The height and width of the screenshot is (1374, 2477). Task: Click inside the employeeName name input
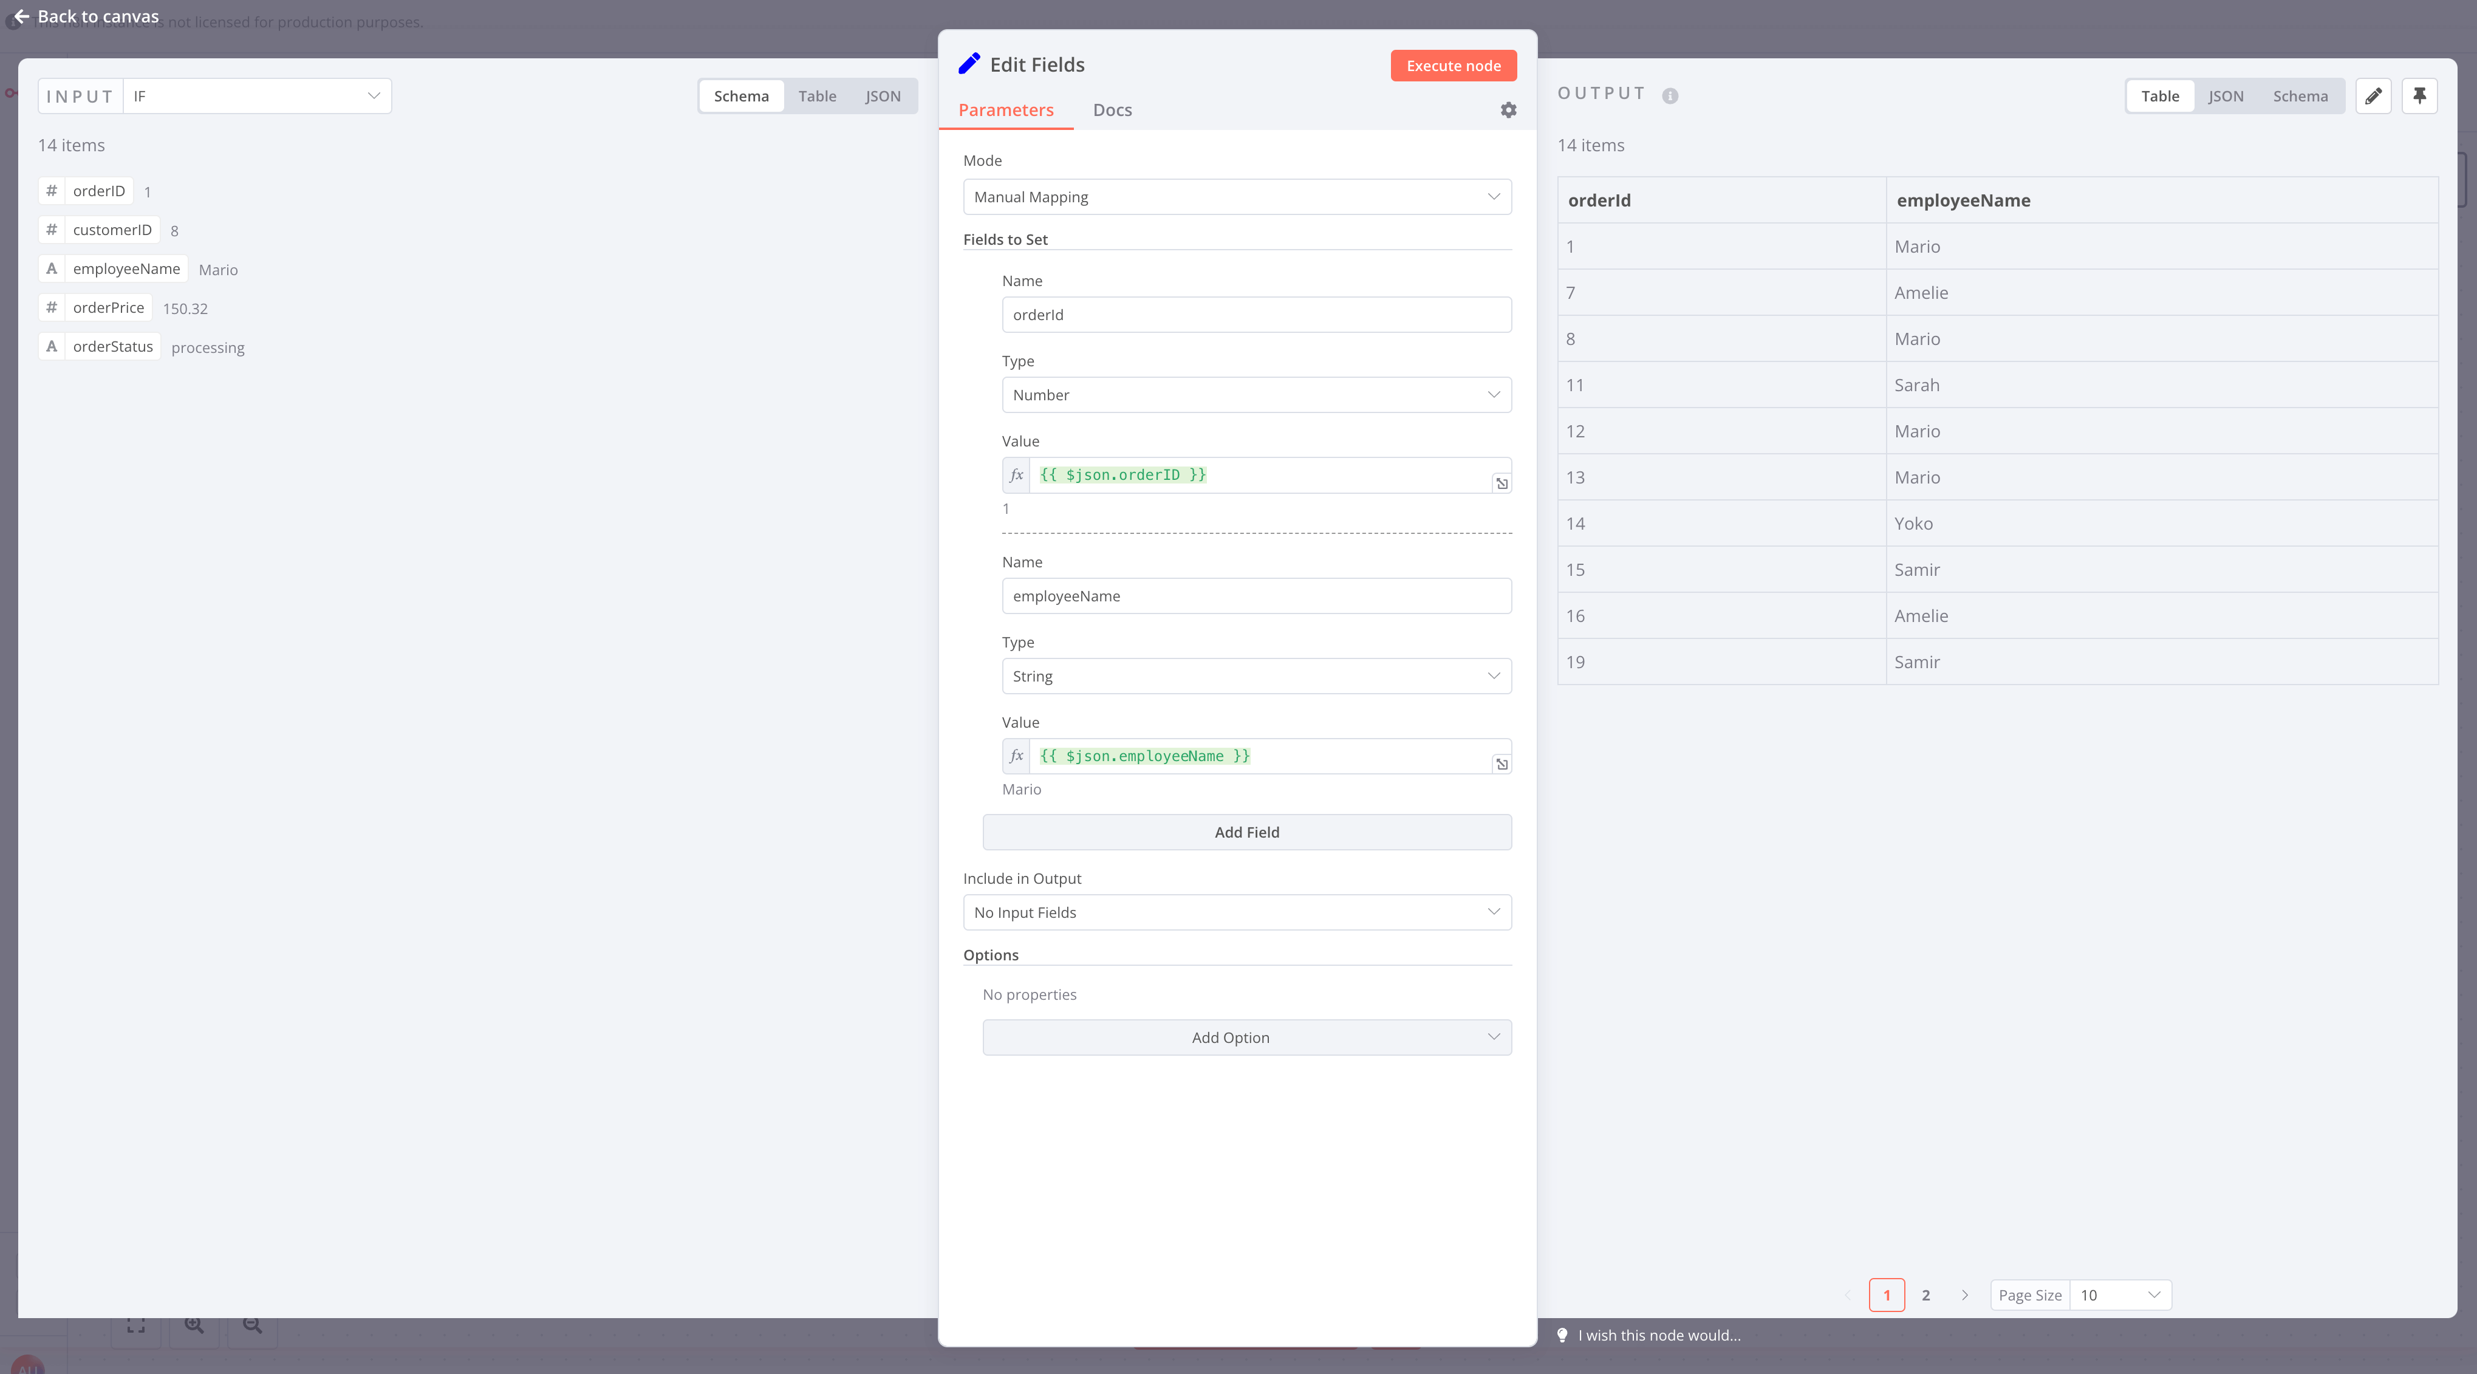tap(1256, 595)
